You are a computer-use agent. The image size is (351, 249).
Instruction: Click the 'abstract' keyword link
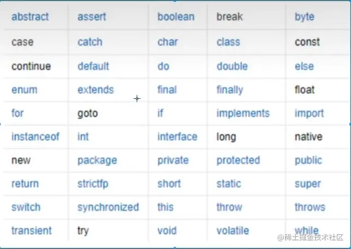[30, 17]
